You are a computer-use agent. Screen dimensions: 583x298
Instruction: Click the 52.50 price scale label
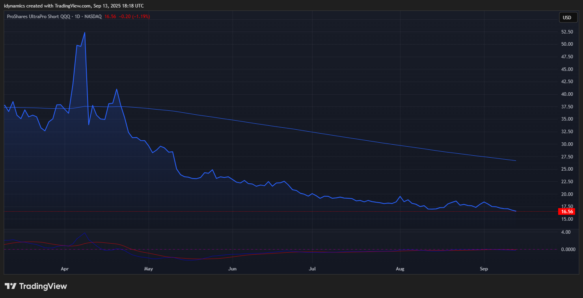click(x=567, y=32)
